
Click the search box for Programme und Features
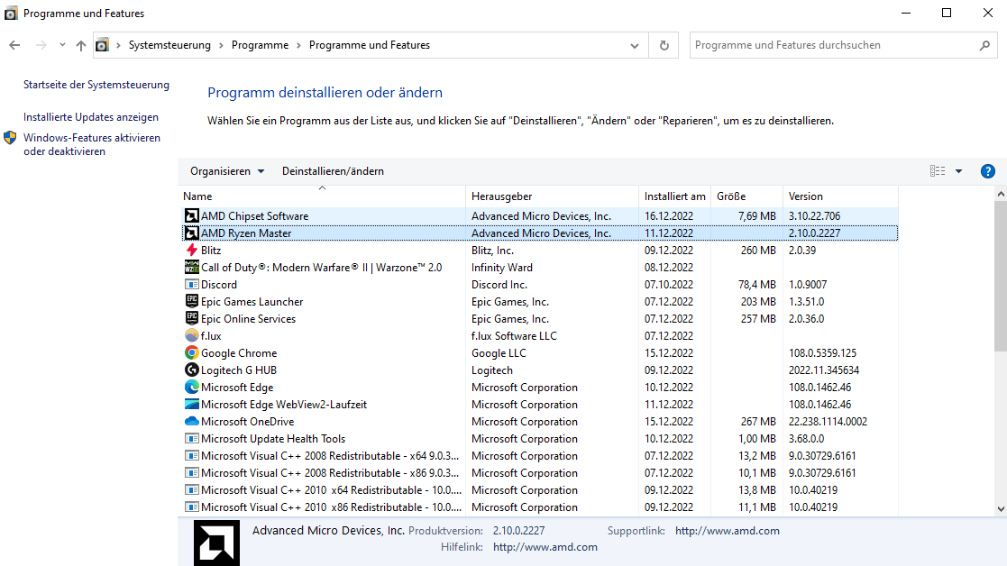tap(834, 45)
